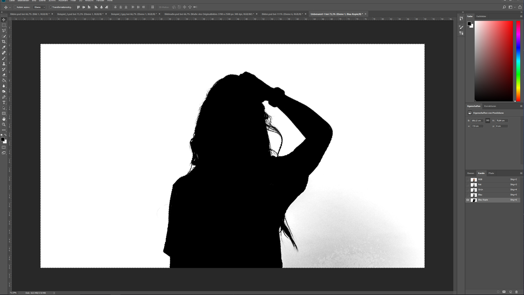Show the Grün channel visibility box
Viewport: 524px width, 295px height.
[468, 190]
